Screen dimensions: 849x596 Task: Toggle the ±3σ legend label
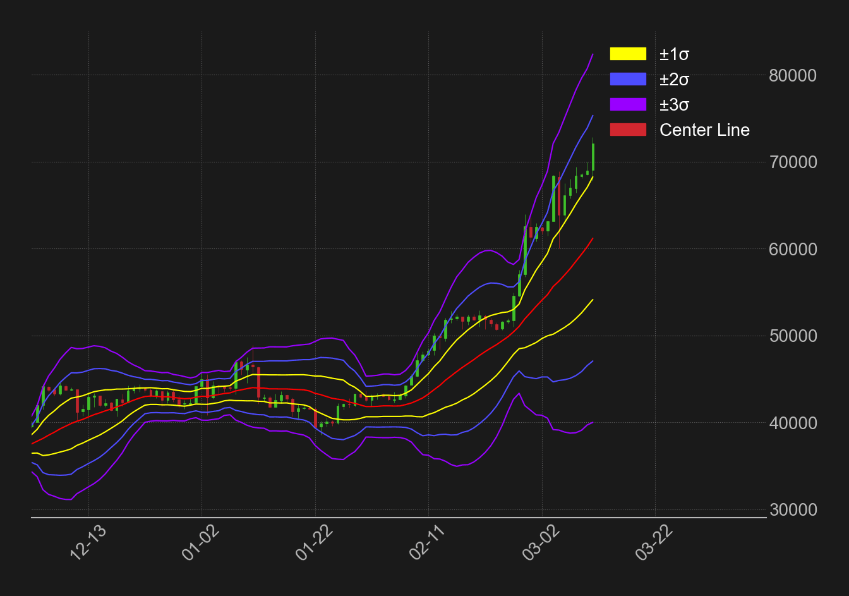[674, 105]
